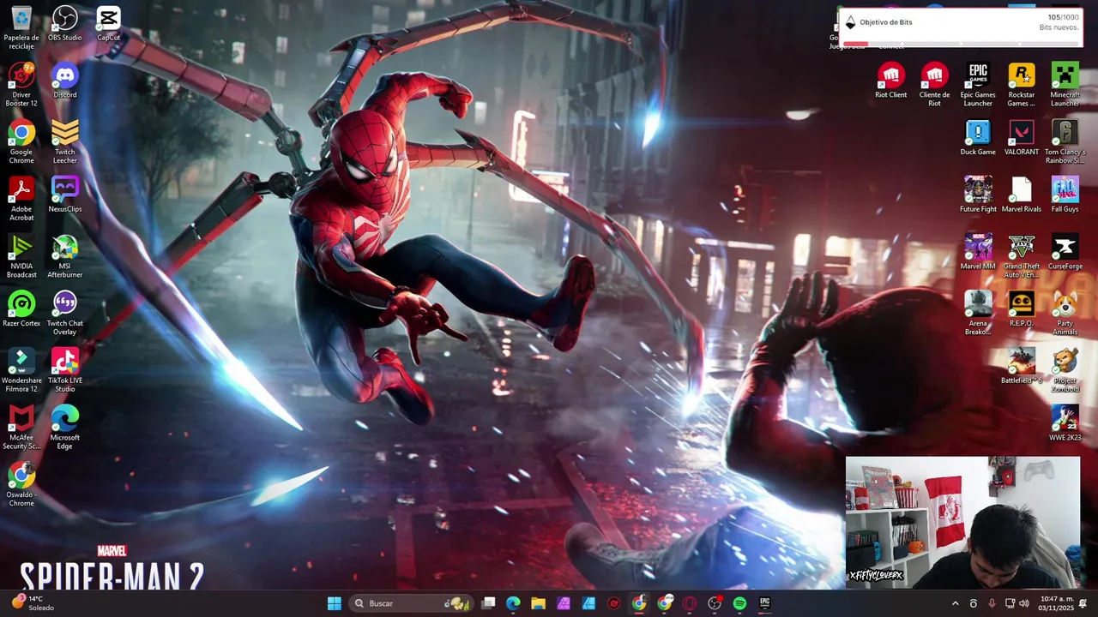Open the Windows Start menu
Image resolution: width=1098 pixels, height=617 pixels.
334,603
